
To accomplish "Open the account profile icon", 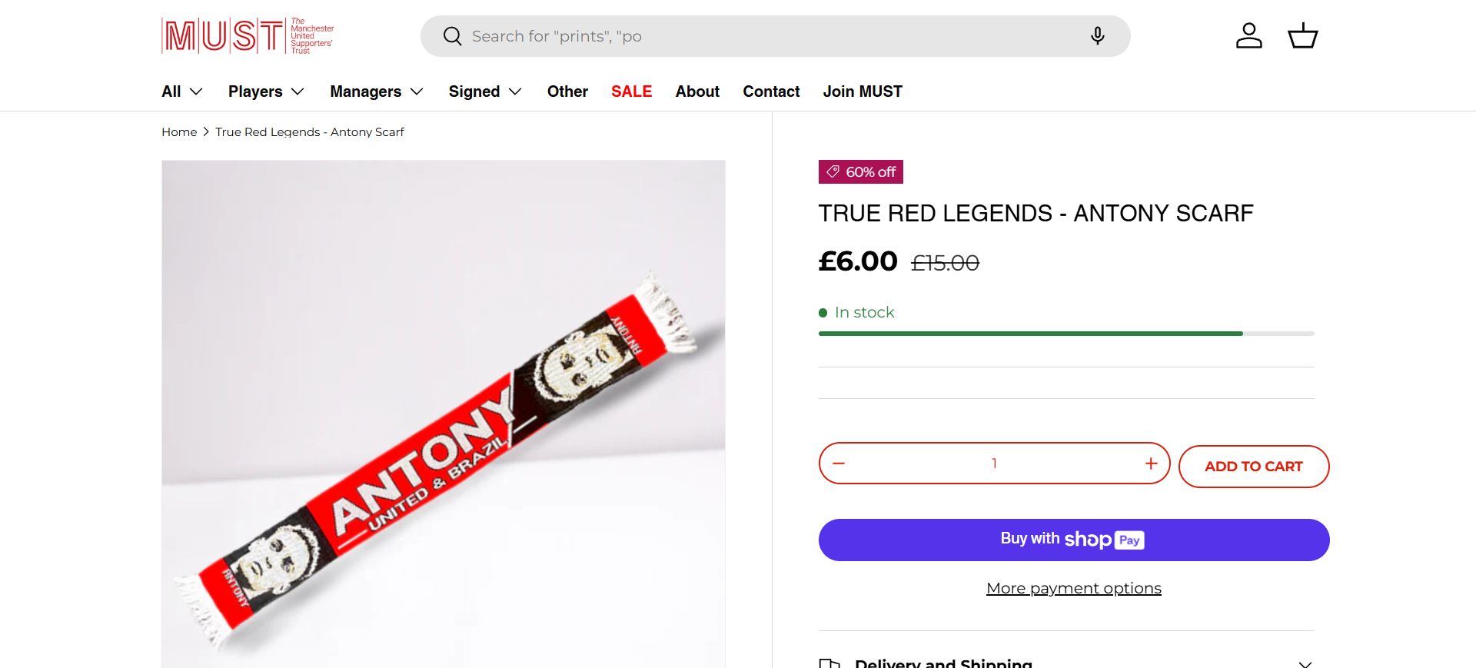I will pos(1248,36).
